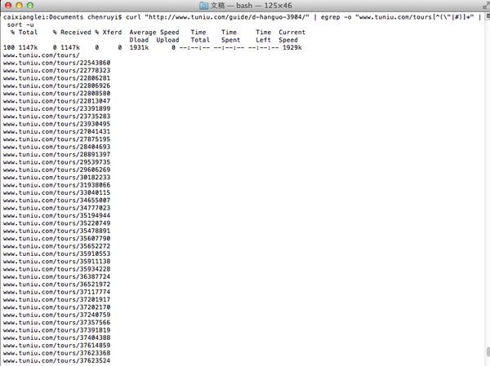The image size is (490, 366).
Task: Click the last line www.tuniu.com/tours/37623524
Action: [56, 360]
